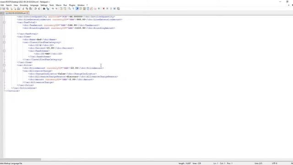Open Find with the binoculars icon

click(44, 9)
